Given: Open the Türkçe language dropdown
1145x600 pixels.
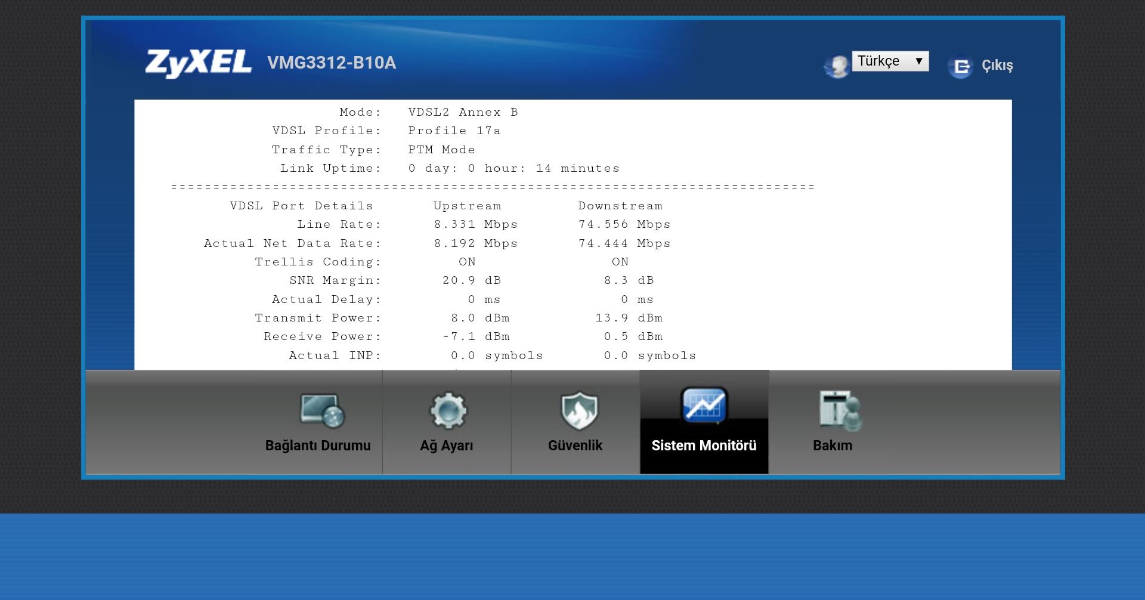Looking at the screenshot, I should [x=890, y=61].
